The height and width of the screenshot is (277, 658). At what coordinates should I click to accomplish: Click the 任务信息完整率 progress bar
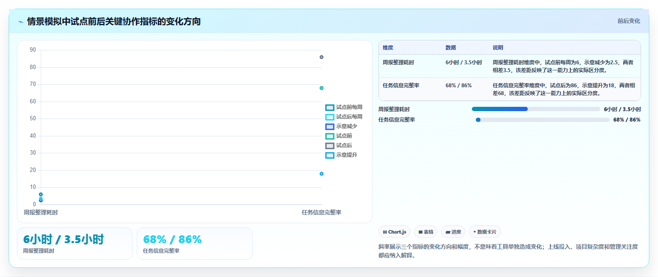pos(543,119)
